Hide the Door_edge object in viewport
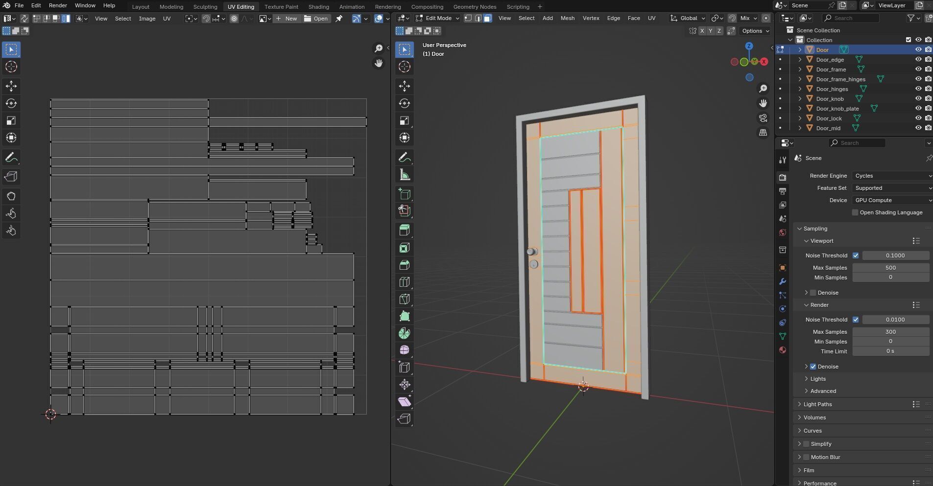Screen dimensions: 933x486 tap(918, 59)
